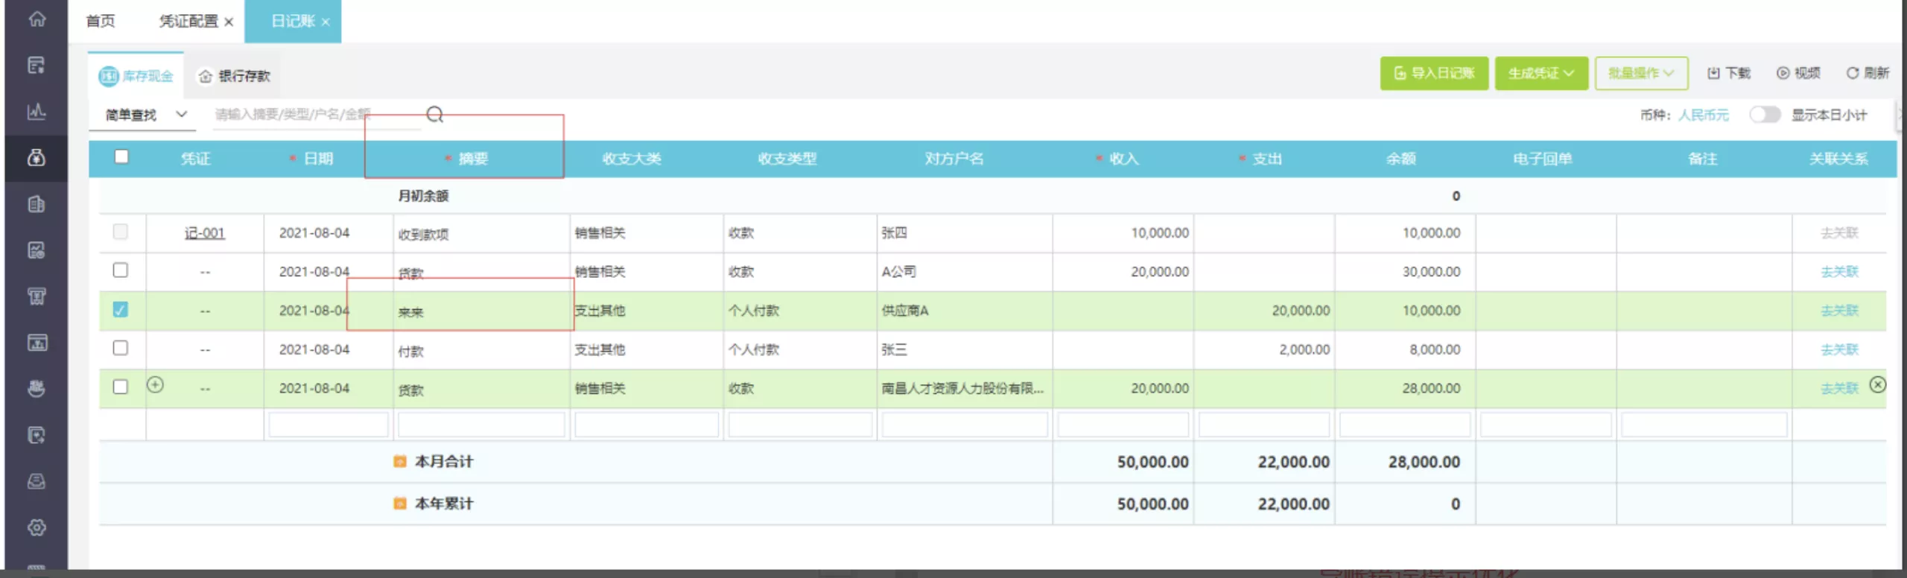Open the statements icon in the sidebar

point(37,343)
